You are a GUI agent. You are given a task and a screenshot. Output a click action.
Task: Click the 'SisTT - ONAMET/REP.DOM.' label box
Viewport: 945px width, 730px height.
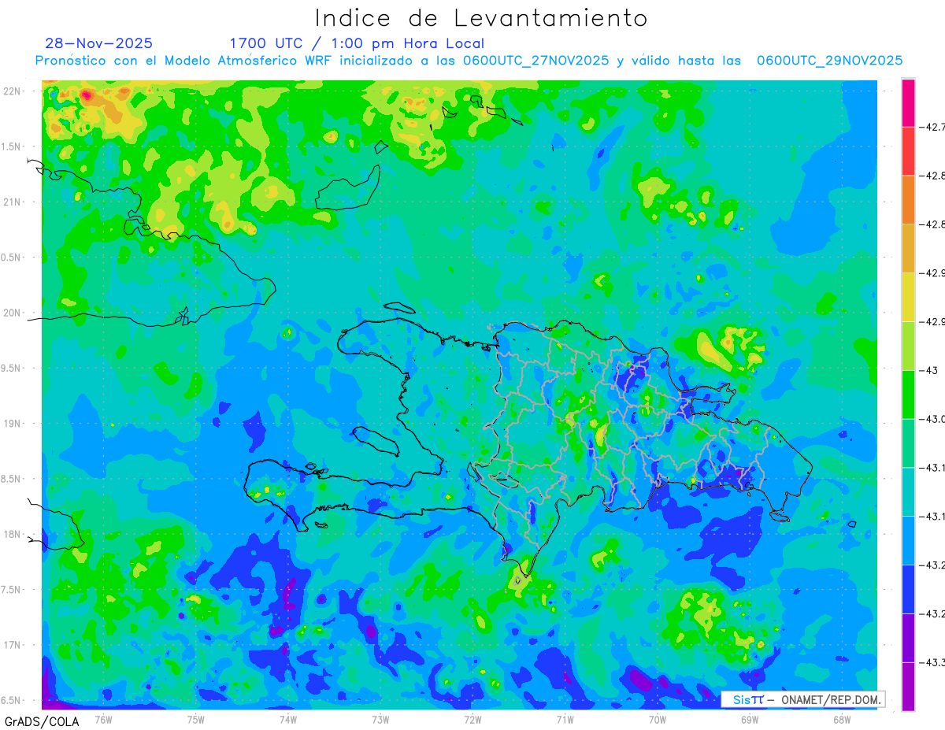tap(803, 699)
